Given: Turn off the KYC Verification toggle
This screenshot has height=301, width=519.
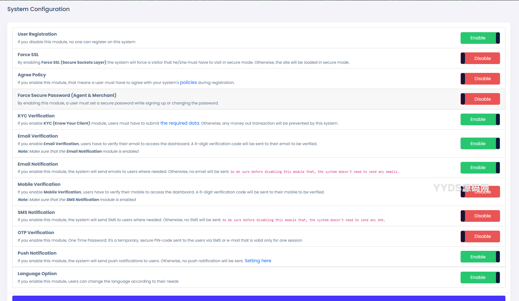Looking at the screenshot, I should tap(480, 120).
